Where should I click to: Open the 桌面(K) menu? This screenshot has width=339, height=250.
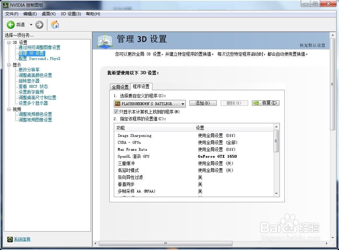tap(49, 14)
